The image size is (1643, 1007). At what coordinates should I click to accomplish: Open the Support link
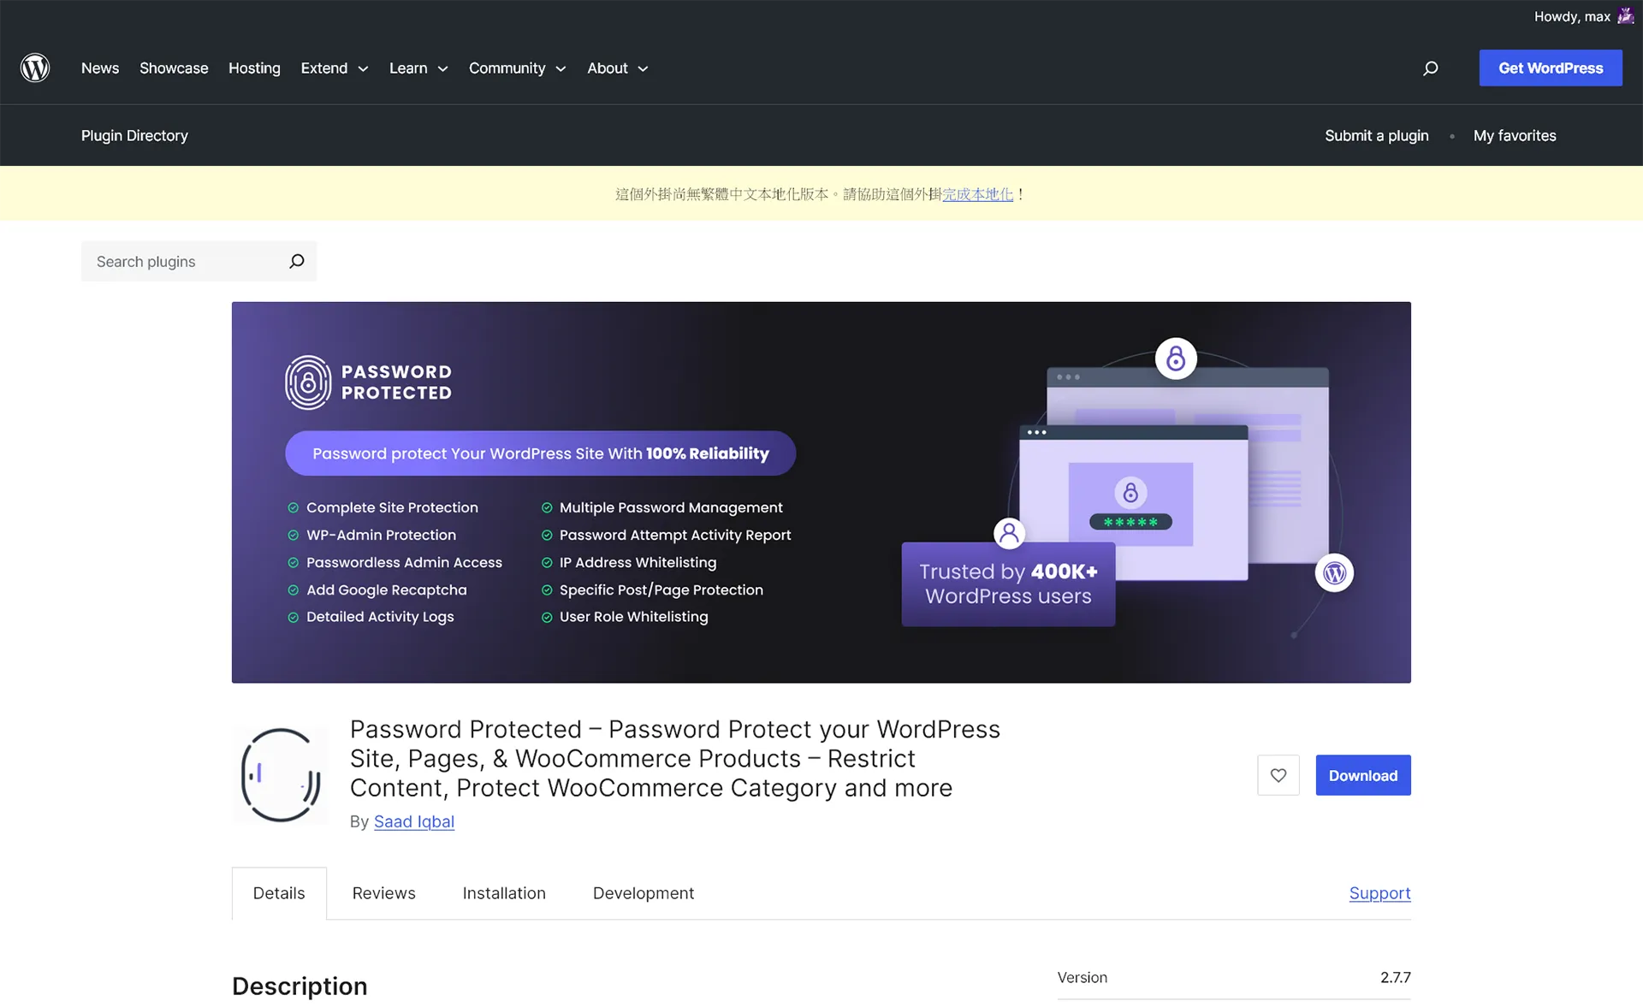coord(1379,893)
